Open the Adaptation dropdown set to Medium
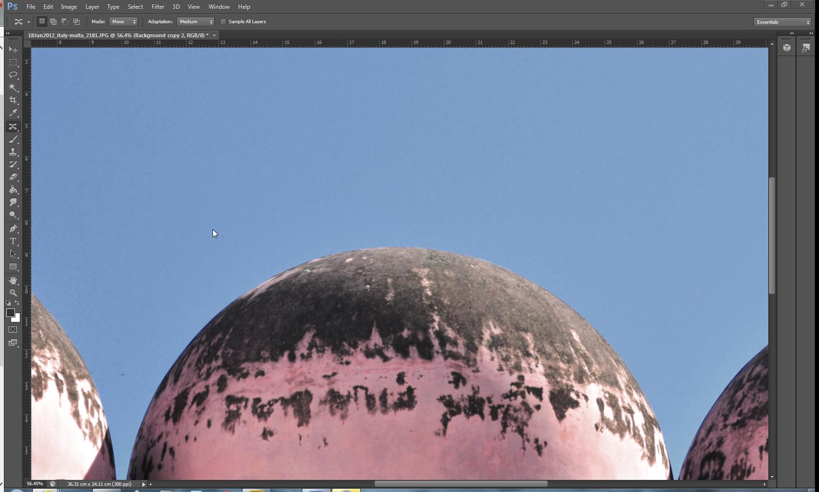 (x=196, y=22)
